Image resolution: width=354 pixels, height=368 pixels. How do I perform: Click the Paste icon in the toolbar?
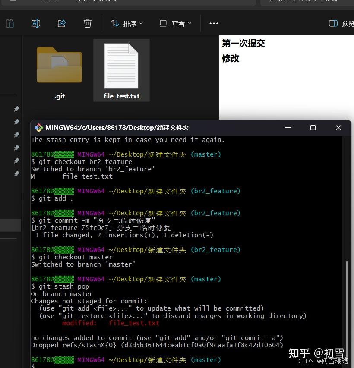pyautogui.click(x=9, y=23)
